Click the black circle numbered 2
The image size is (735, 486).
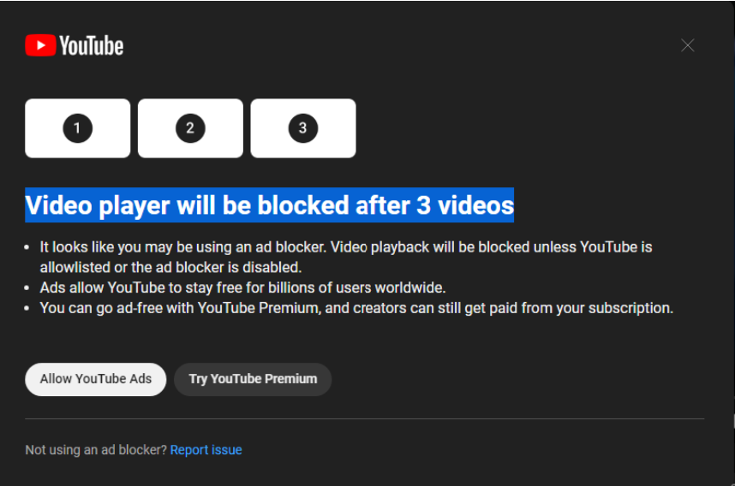point(190,128)
